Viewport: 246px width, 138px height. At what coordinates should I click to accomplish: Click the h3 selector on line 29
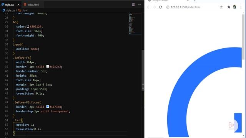tap(15, 22)
